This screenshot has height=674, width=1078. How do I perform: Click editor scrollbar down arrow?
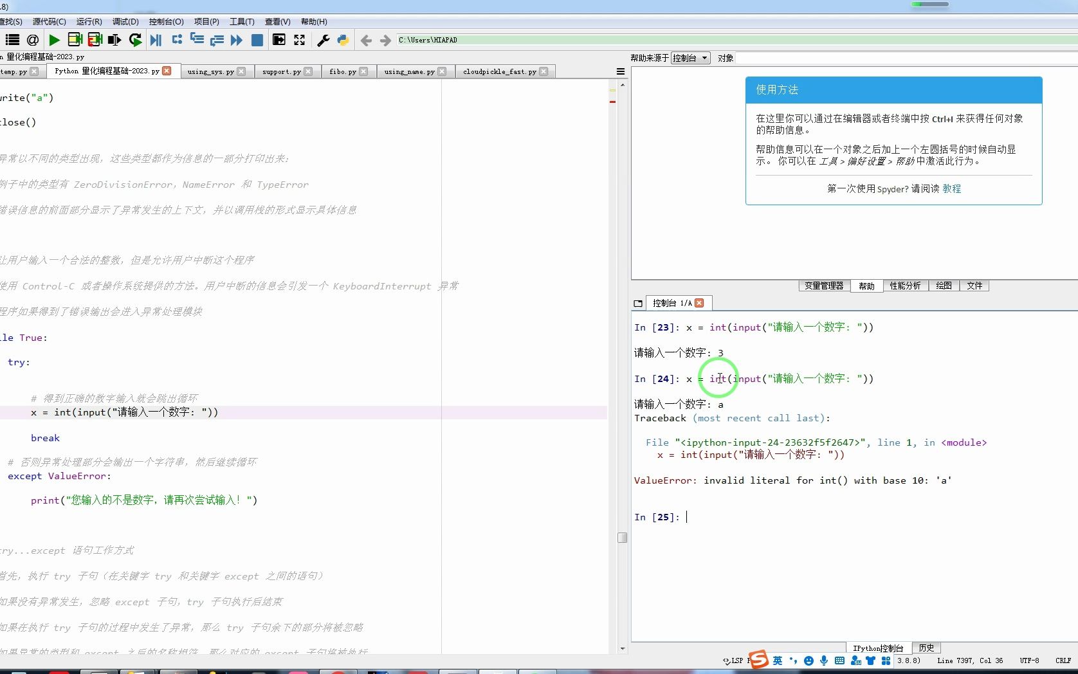pos(622,649)
